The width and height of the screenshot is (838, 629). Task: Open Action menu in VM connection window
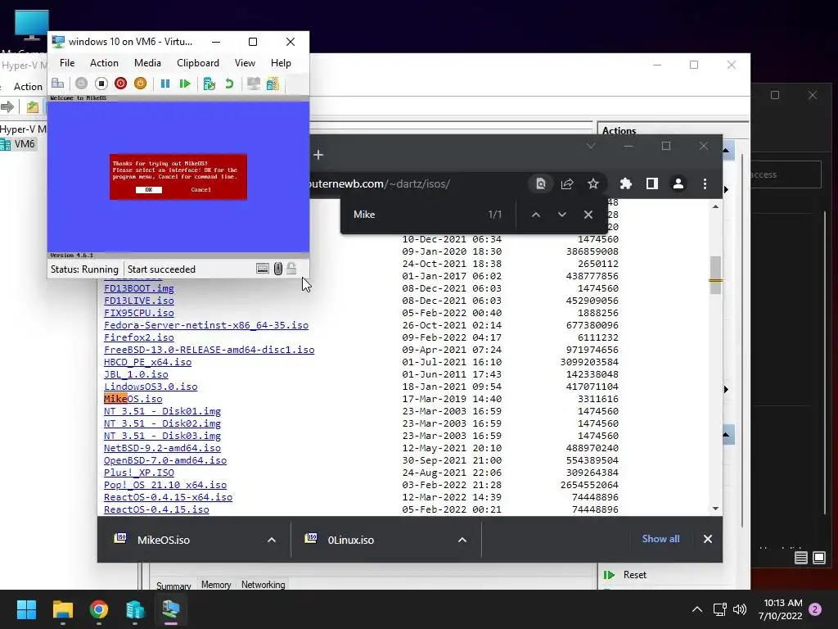(104, 63)
